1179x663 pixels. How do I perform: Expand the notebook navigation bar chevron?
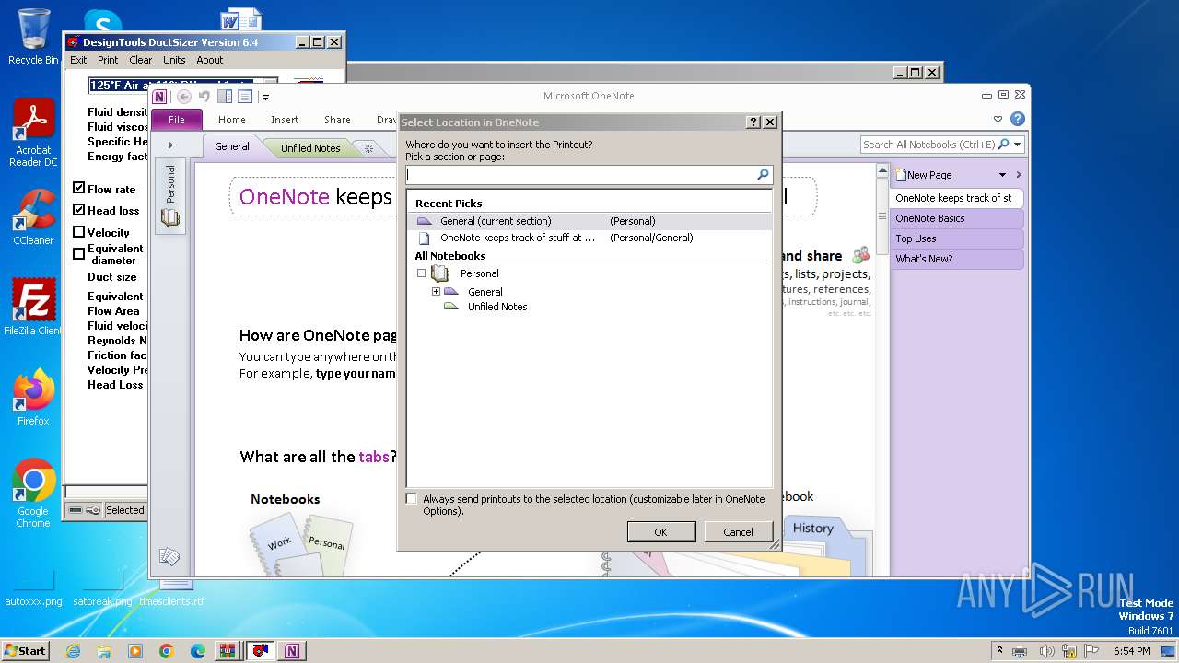tap(170, 145)
